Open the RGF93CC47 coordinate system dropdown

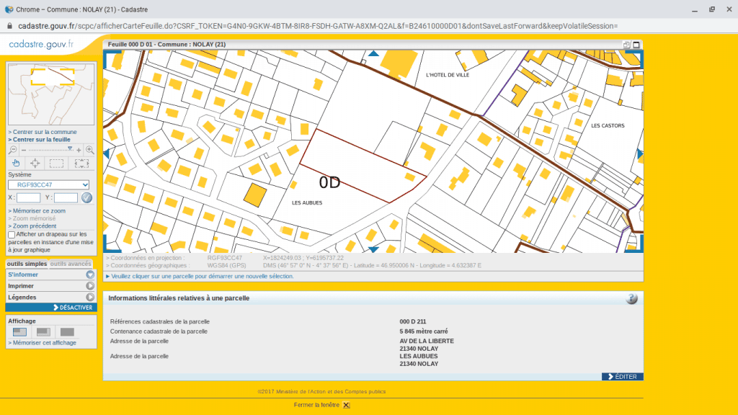[x=48, y=184]
